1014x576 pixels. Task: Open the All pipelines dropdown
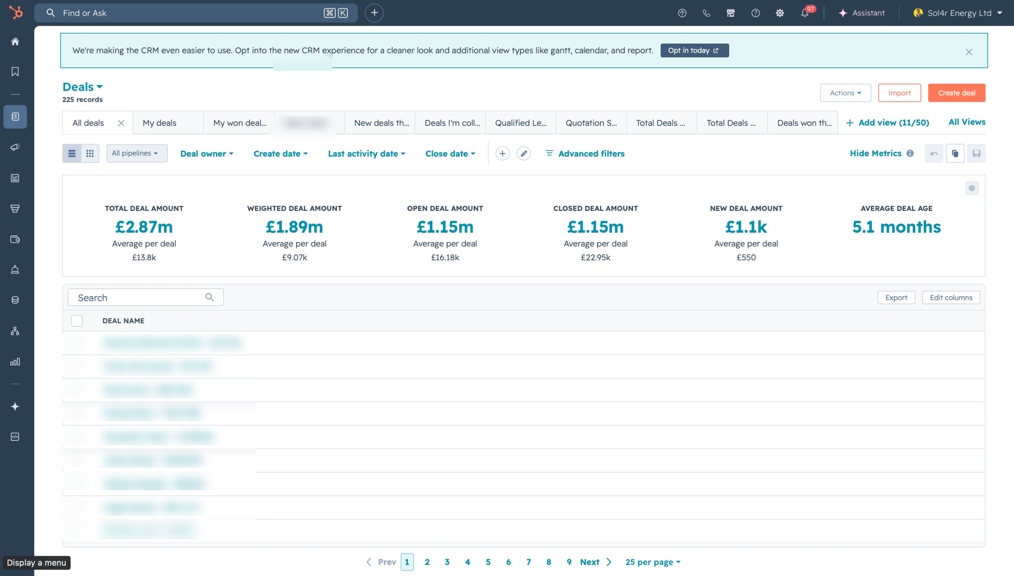click(137, 153)
